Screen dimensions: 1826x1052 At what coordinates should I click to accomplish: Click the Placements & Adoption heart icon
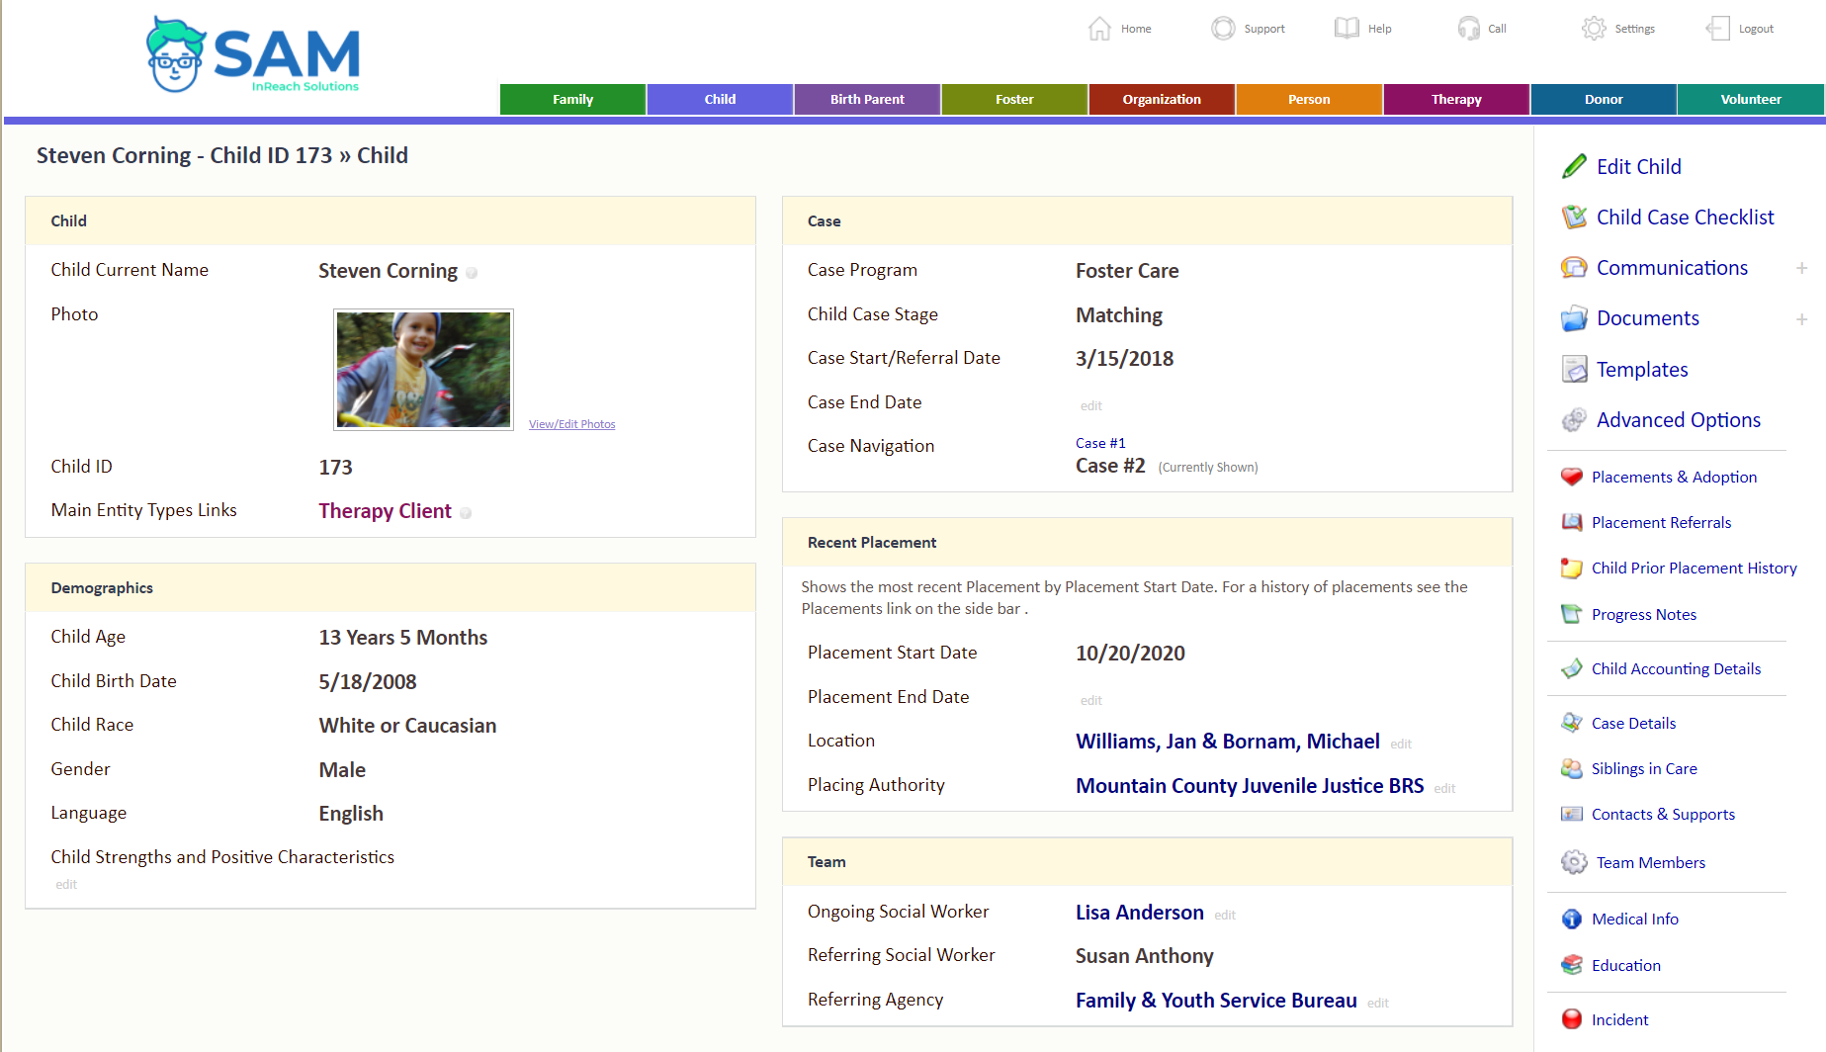pos(1572,477)
